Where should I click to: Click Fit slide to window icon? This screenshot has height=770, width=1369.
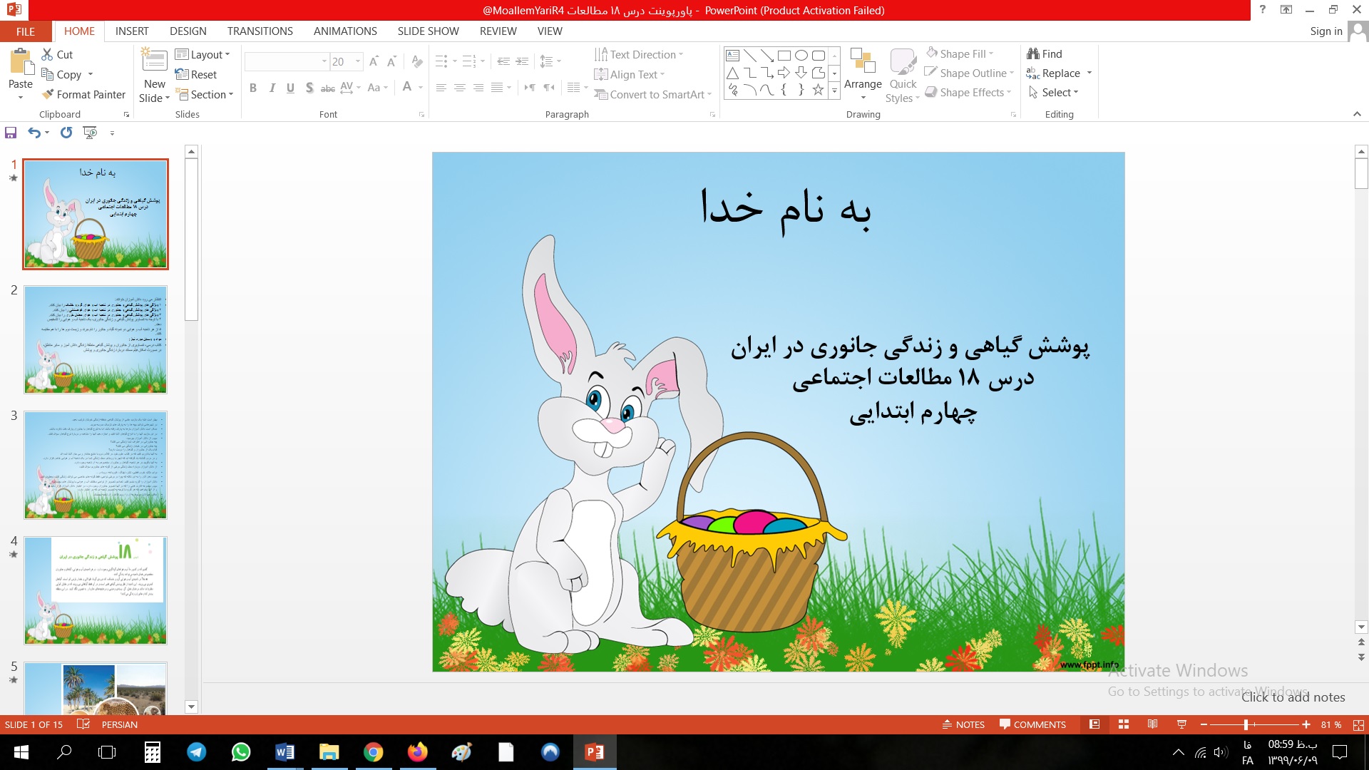click(1358, 724)
